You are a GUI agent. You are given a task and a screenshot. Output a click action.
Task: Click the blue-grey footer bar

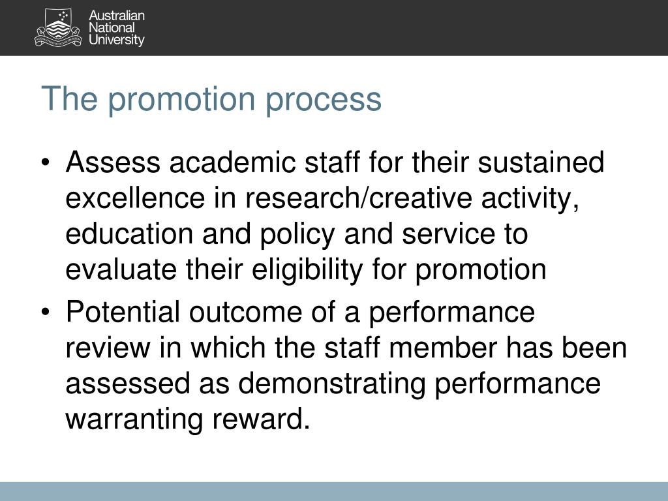[334, 491]
